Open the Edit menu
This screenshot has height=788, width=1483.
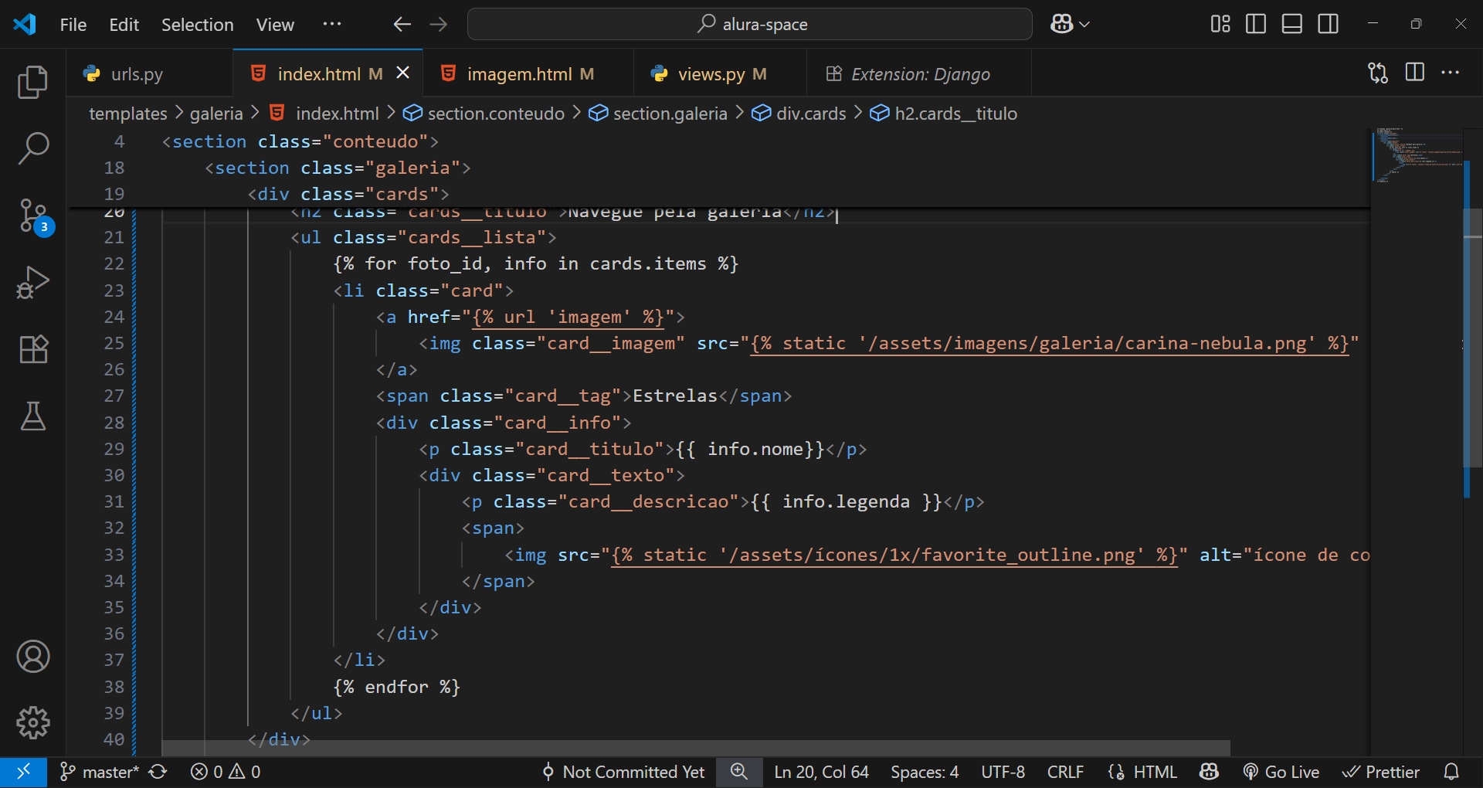tap(124, 25)
